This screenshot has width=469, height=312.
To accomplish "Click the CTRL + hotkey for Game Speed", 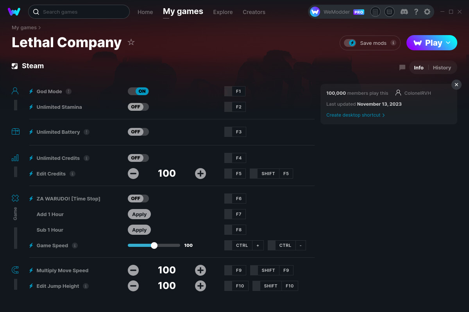I will 244,245.
